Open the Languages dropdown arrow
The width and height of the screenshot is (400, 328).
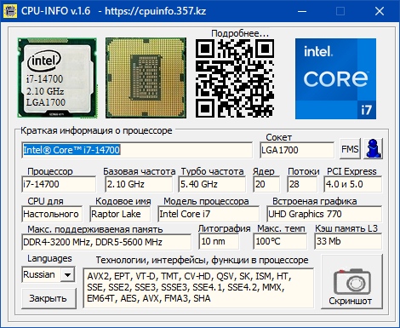[x=67, y=274]
